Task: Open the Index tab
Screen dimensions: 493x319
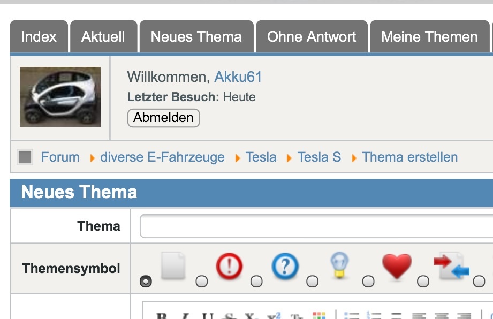Action: [x=39, y=37]
